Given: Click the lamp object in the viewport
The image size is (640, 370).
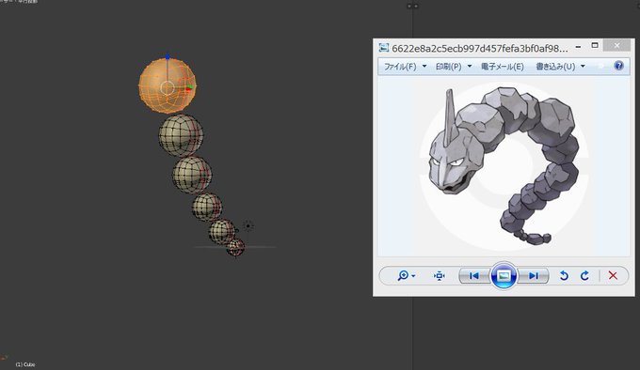Looking at the screenshot, I should [248, 226].
